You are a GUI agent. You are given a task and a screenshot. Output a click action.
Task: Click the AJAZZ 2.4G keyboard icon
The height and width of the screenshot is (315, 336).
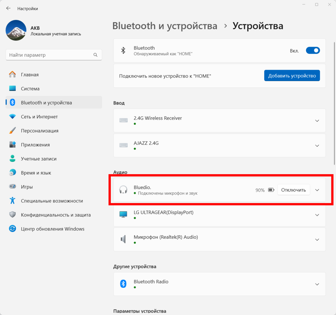(123, 145)
